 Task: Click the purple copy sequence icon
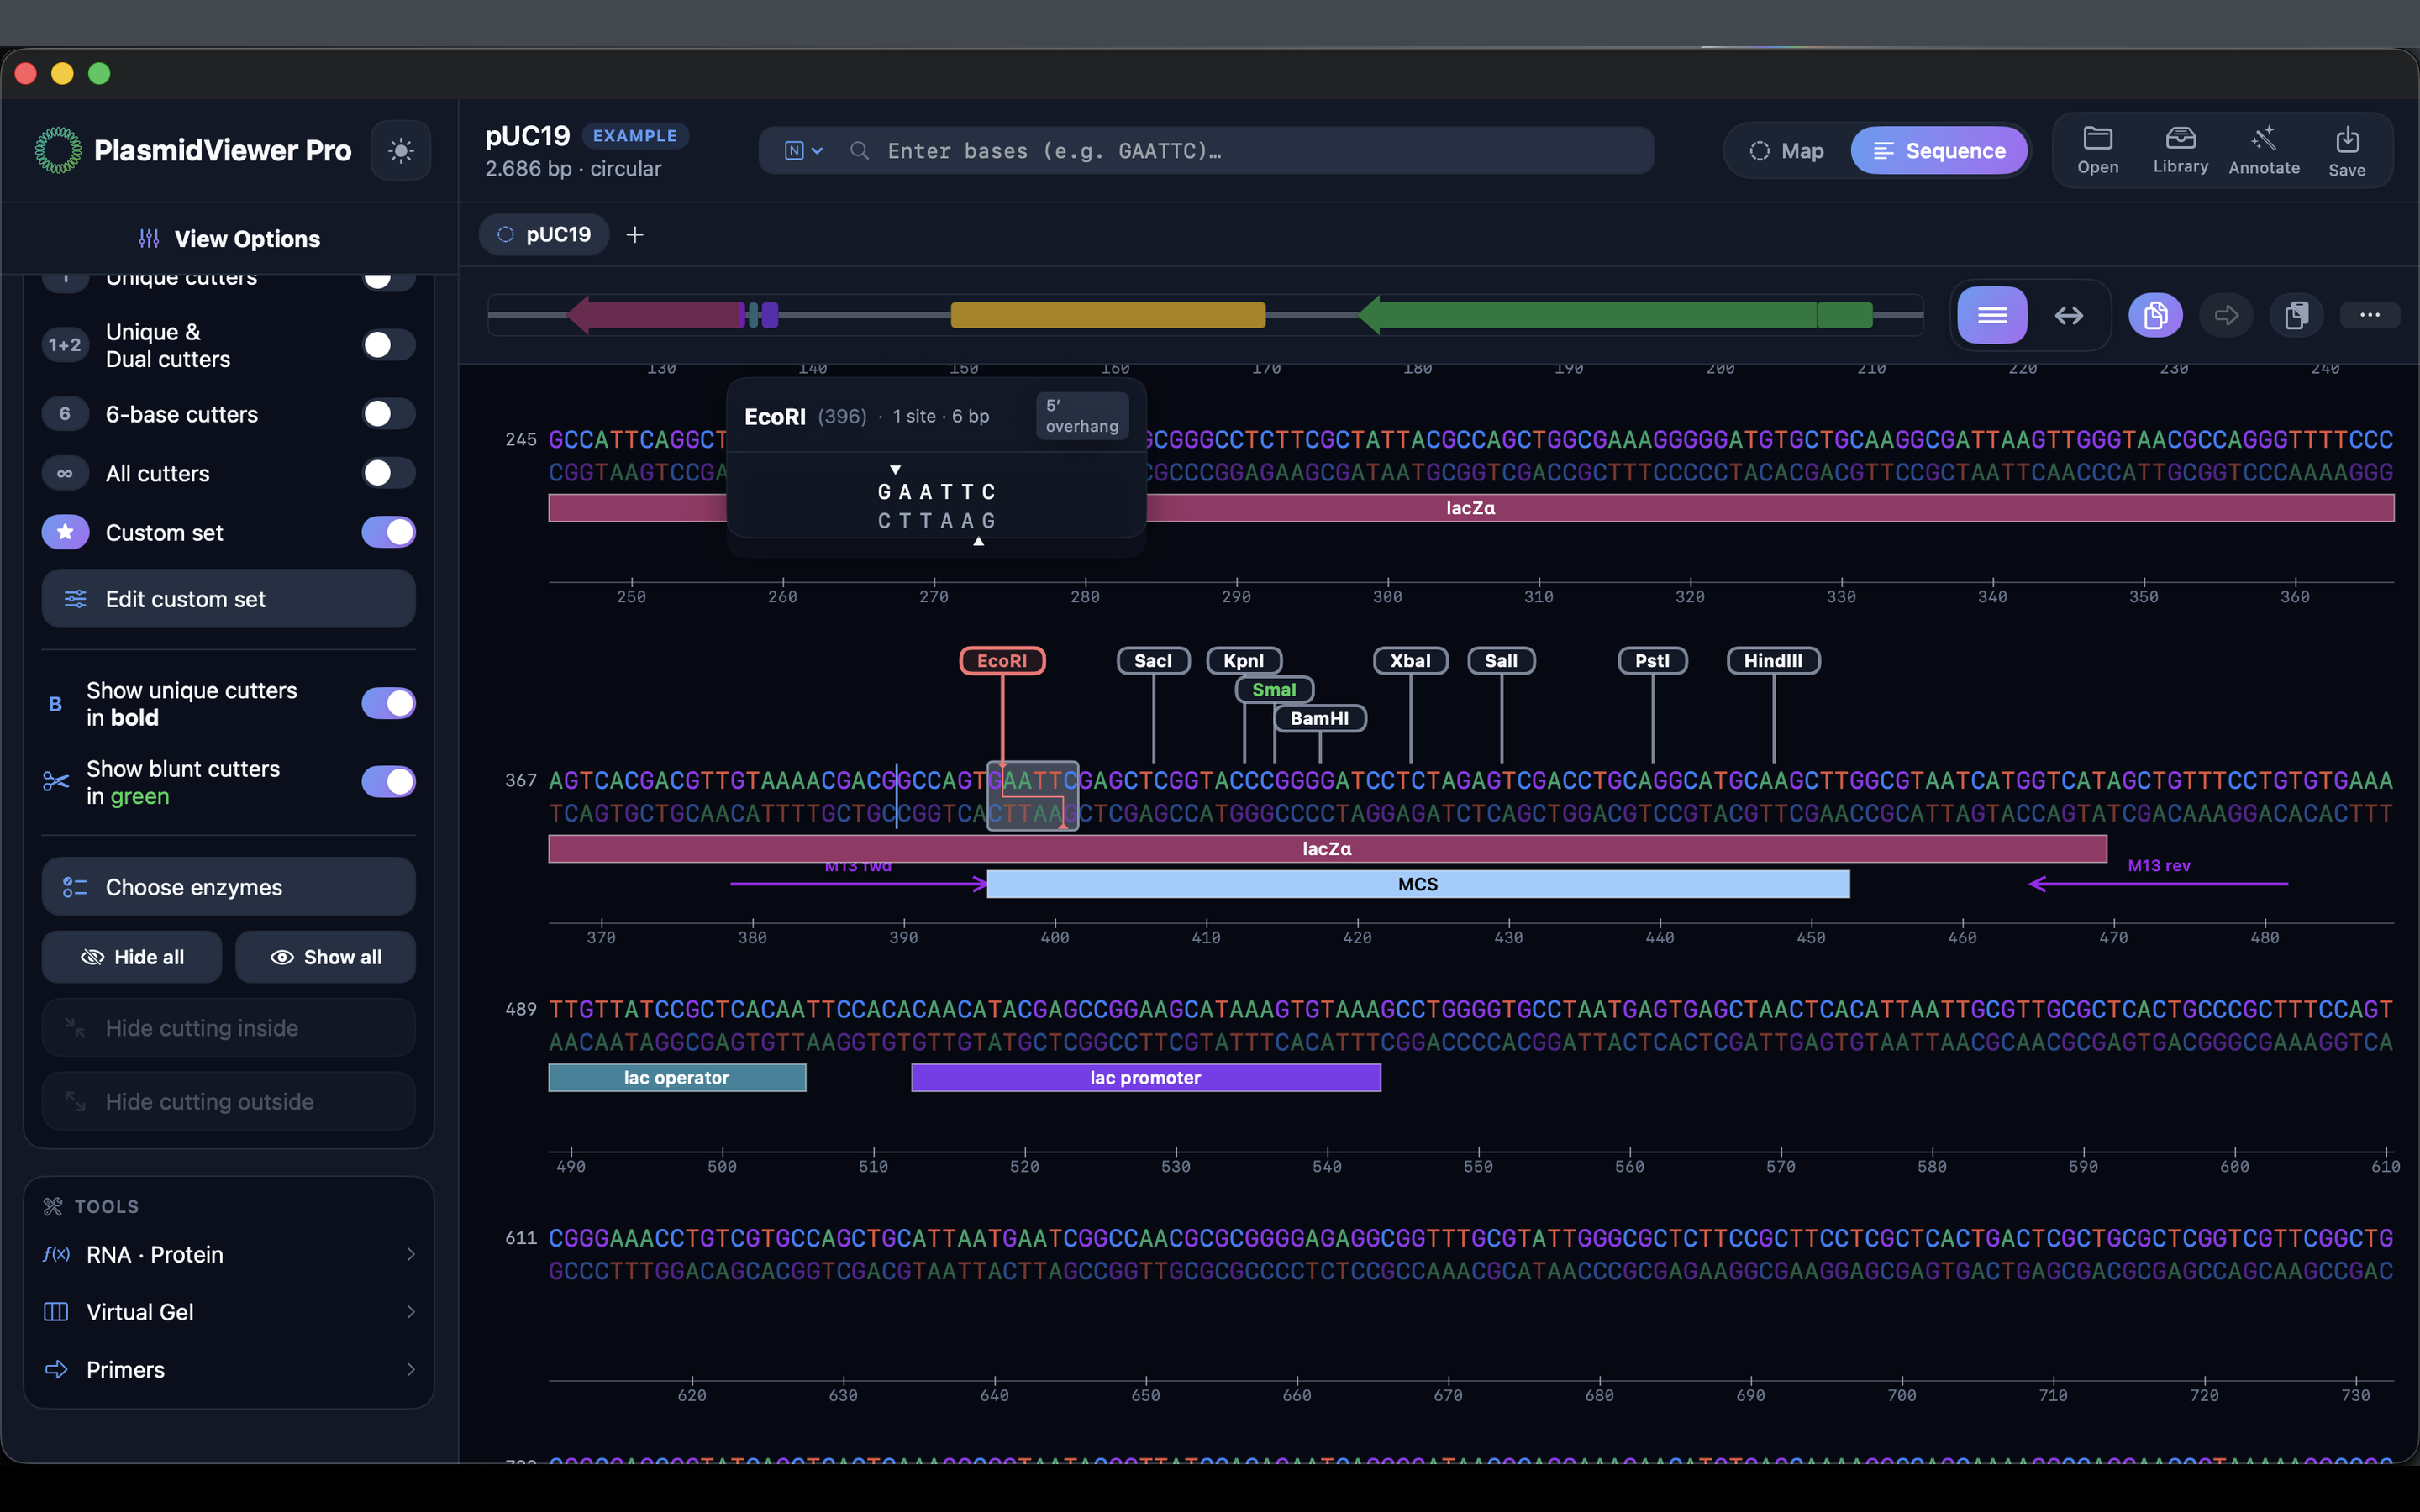2155,316
